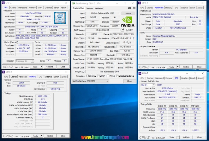This screenshot has height=141, width=209.
Task: Open the Slot #1 memory slot dropdown
Action: pos(148,85)
